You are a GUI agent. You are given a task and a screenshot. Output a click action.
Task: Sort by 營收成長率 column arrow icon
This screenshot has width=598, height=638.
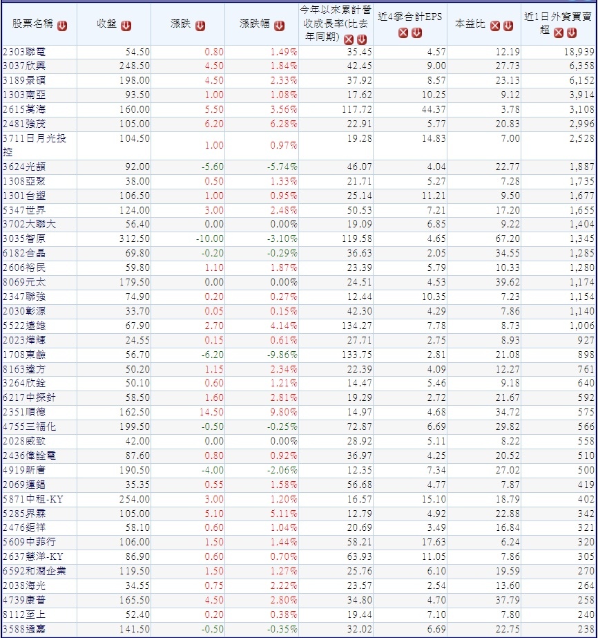pos(361,39)
